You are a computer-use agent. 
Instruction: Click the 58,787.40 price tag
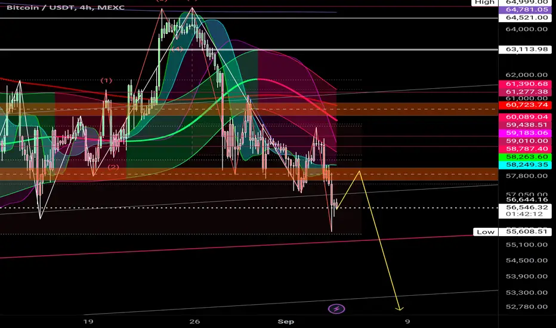(525, 149)
